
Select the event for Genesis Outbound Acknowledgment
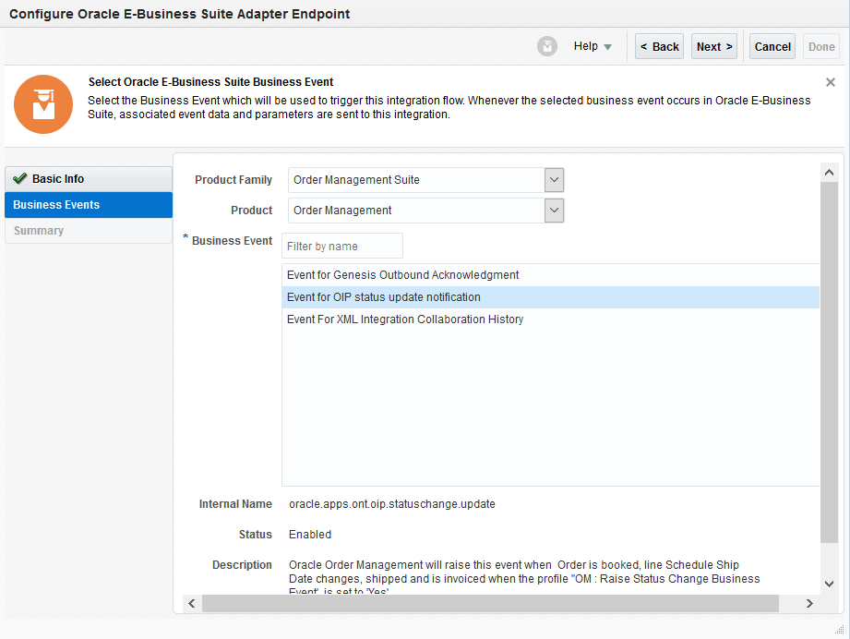pos(402,274)
